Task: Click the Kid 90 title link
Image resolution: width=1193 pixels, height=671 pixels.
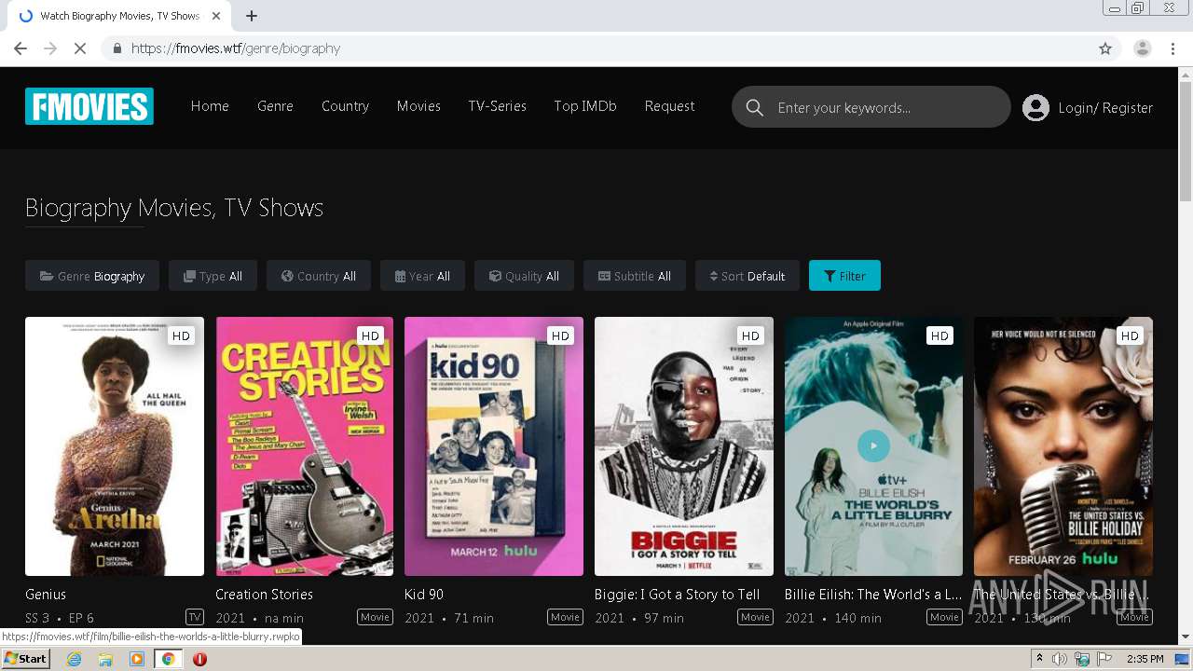Action: click(x=424, y=595)
